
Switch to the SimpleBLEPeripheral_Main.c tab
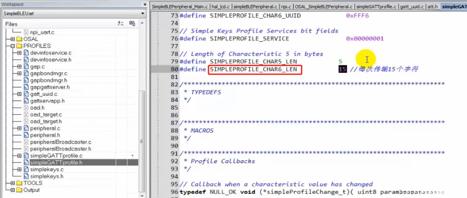(x=180, y=7)
